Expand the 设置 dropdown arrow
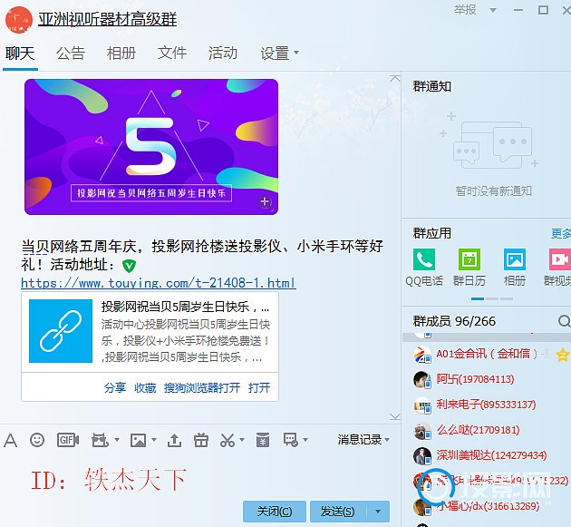This screenshot has height=527, width=571. point(296,53)
